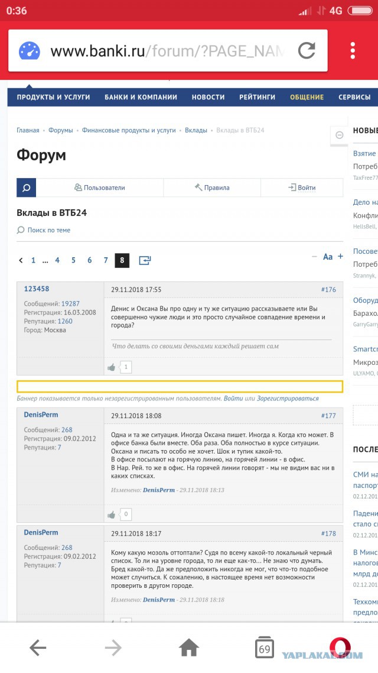Open the Банки и компании menu
Viewport: 378px width, 673px height.
(x=141, y=97)
